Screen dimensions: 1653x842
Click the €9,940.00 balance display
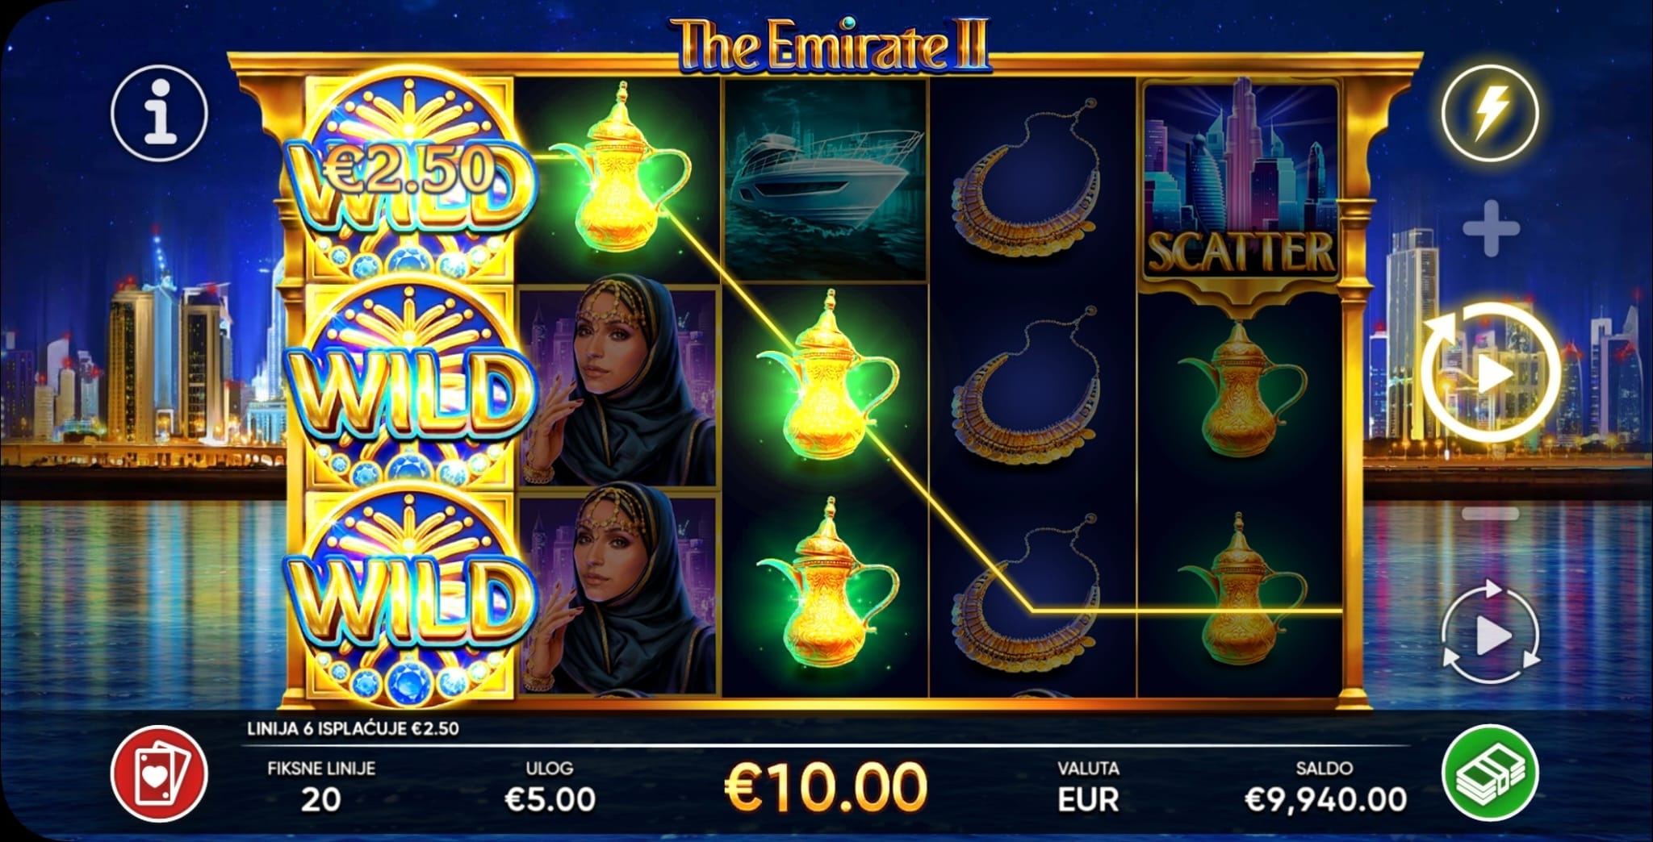click(1326, 799)
